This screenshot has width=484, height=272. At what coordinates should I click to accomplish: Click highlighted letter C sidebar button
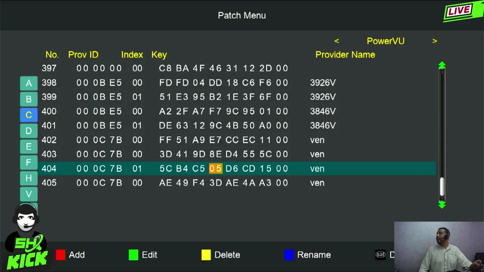(x=29, y=115)
